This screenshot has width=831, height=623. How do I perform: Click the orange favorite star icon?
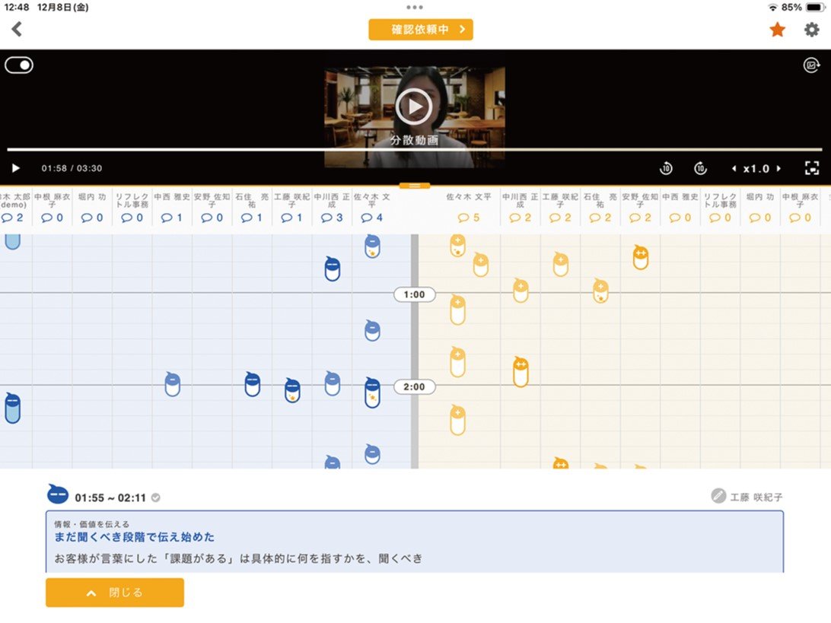[777, 30]
